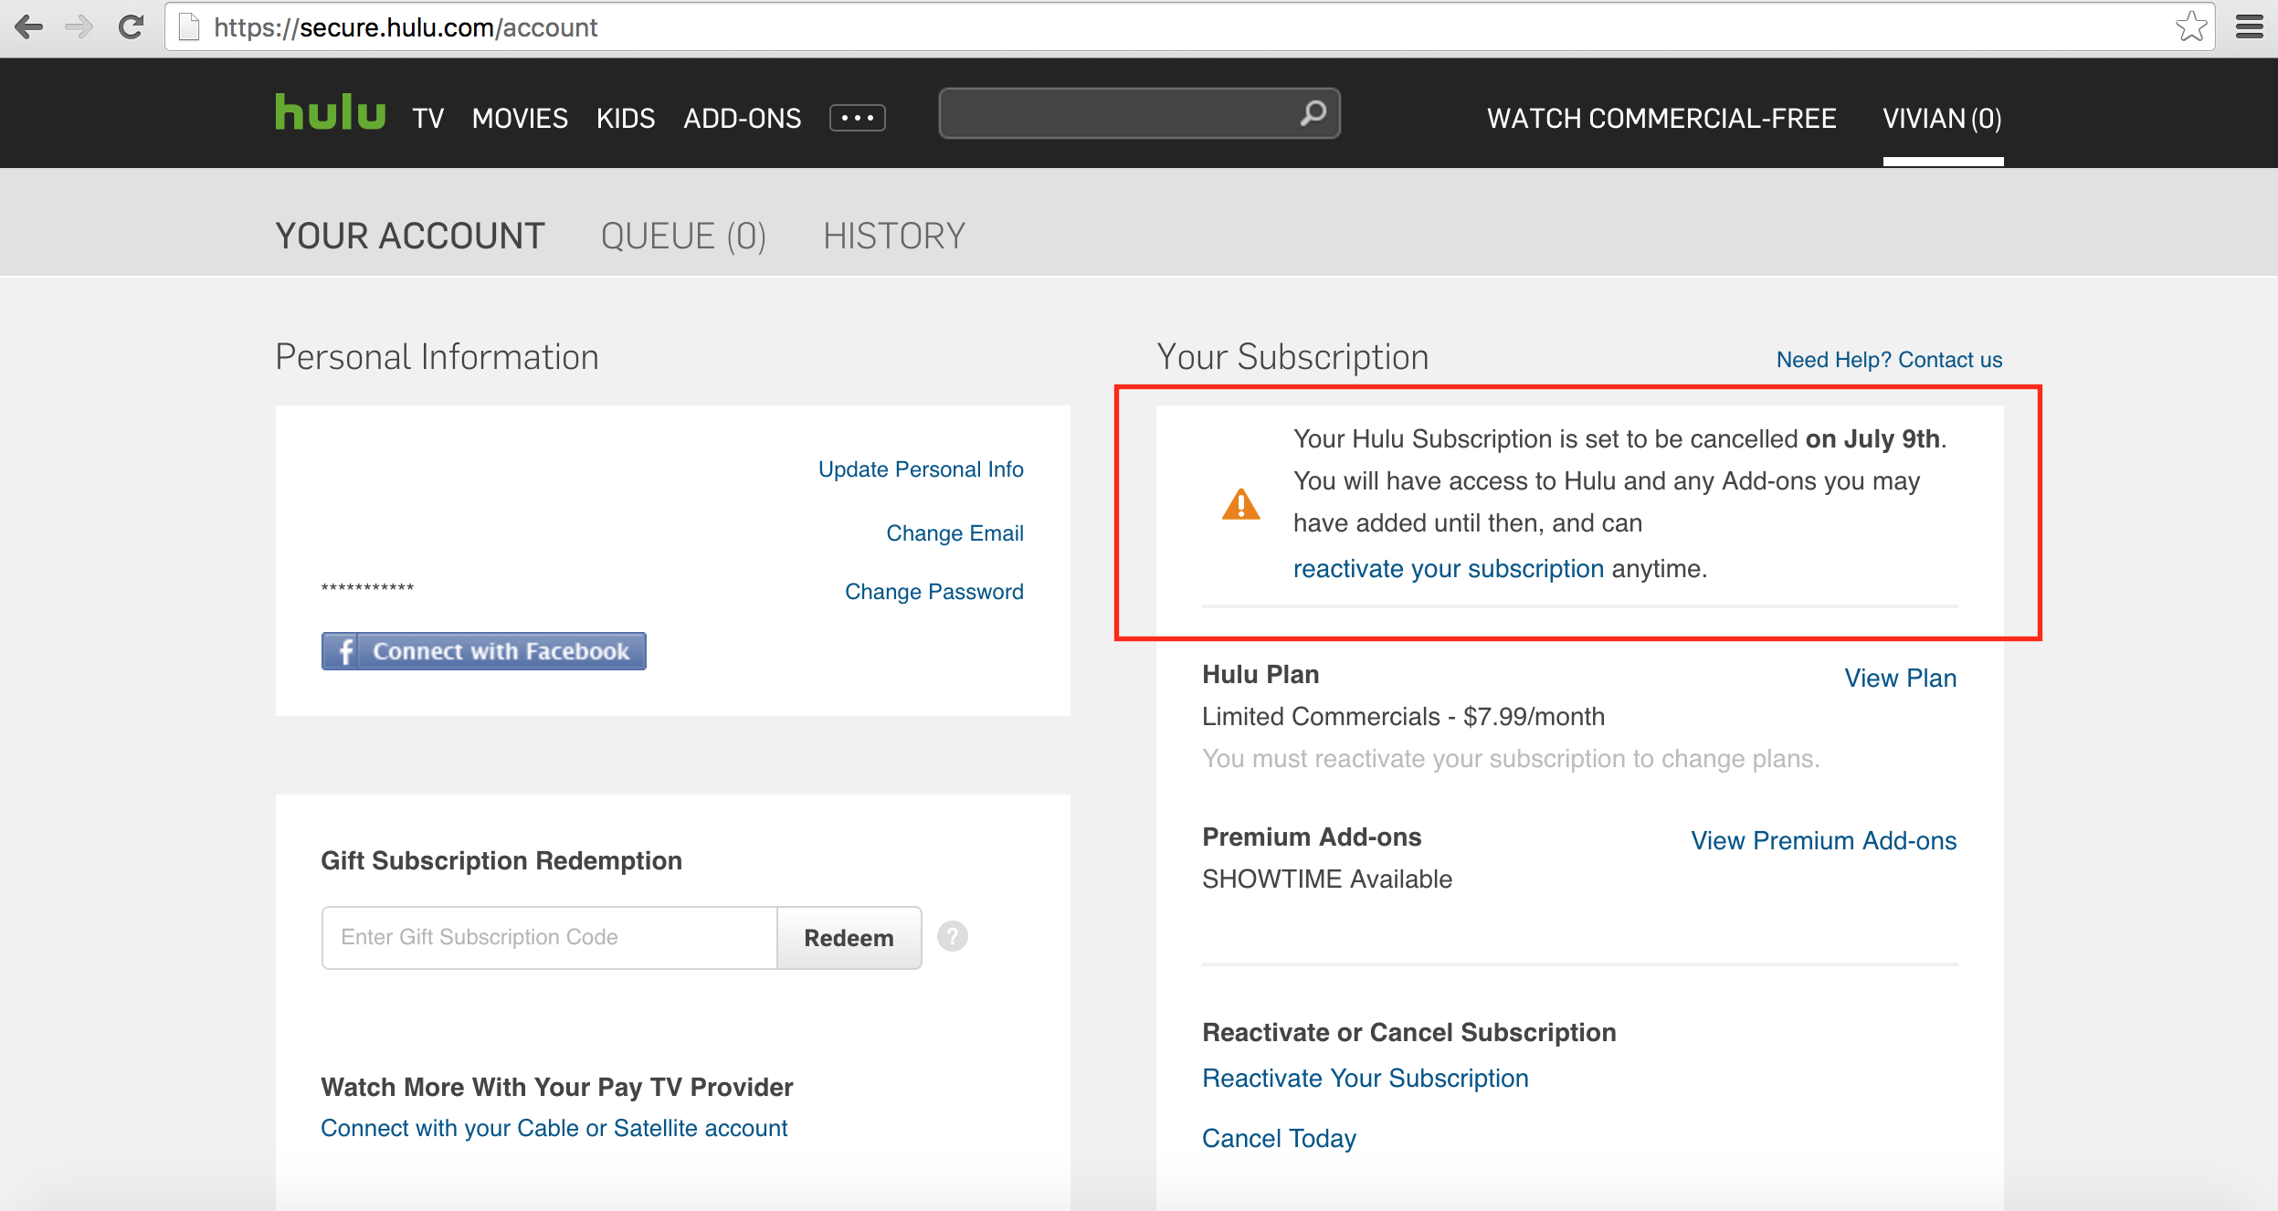This screenshot has height=1211, width=2278.
Task: Click 'You must reactivate your subscription' note
Action: pyautogui.click(x=1511, y=759)
